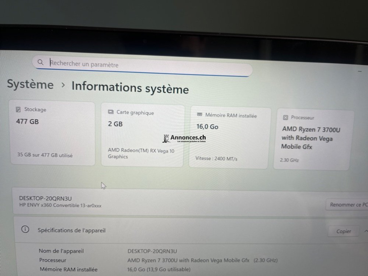
Task: Click the Carte graphique icon
Action: (111, 112)
